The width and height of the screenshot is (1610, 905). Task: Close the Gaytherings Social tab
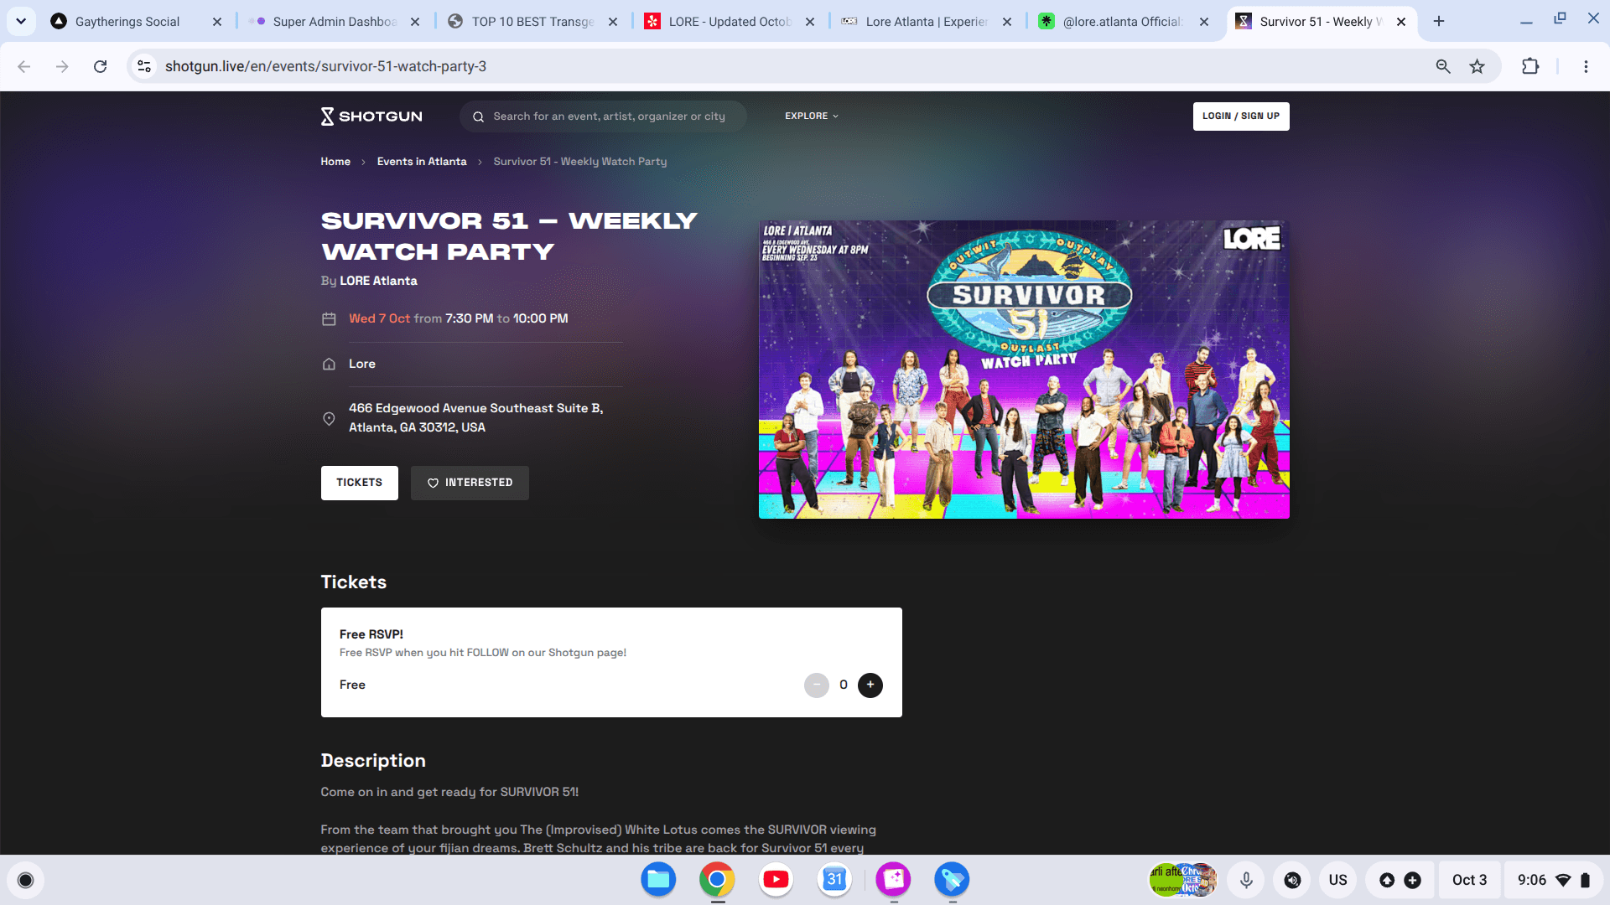pyautogui.click(x=217, y=22)
